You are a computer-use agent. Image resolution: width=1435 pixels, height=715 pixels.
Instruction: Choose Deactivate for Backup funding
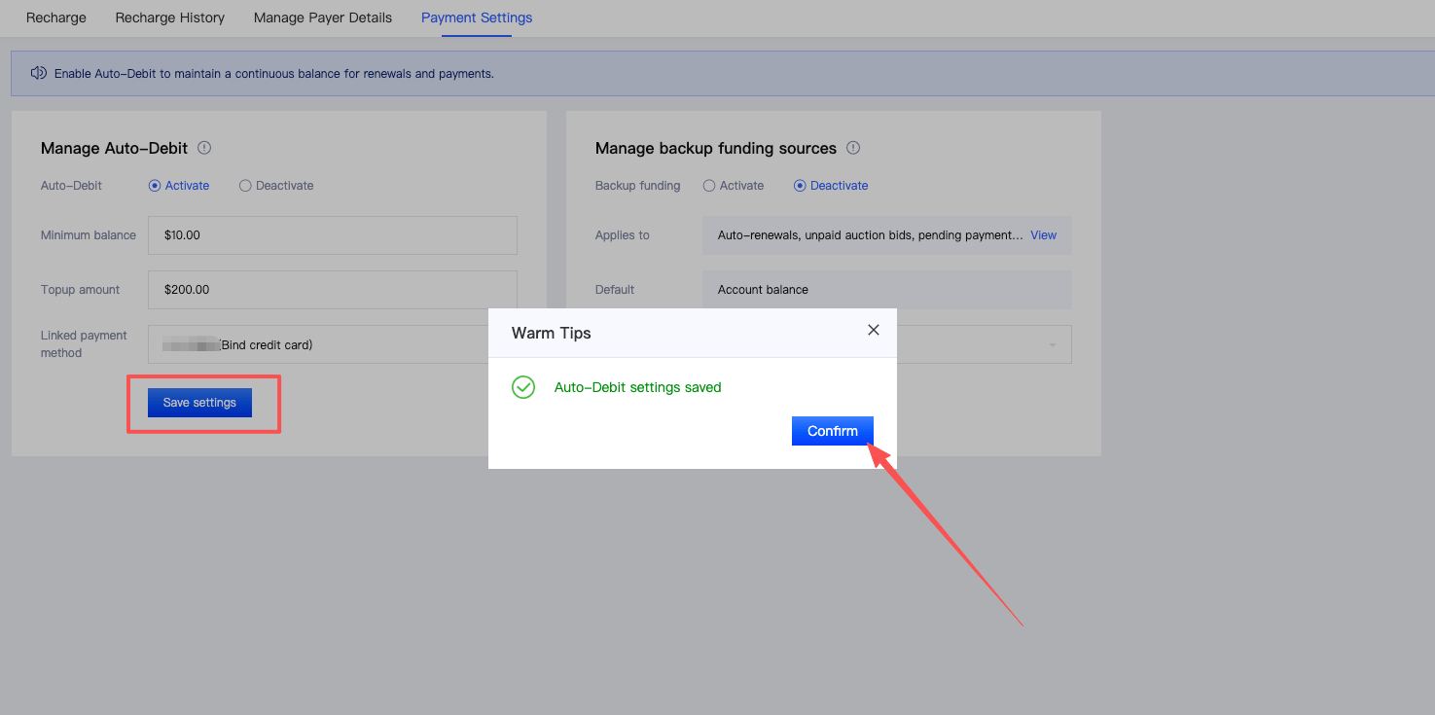pos(801,186)
